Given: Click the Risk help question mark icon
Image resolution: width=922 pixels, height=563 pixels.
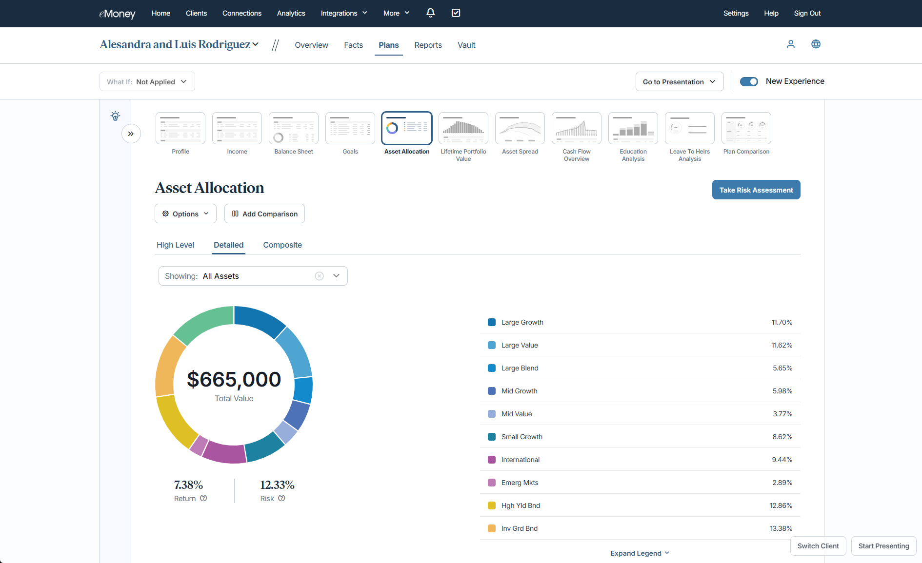Looking at the screenshot, I should coord(281,498).
